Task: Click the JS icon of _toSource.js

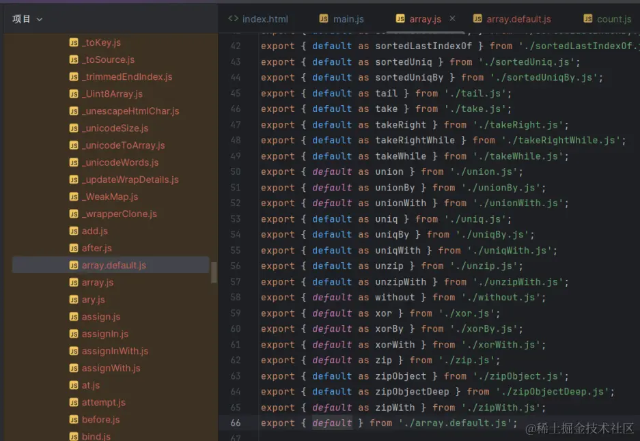Action: 74,59
